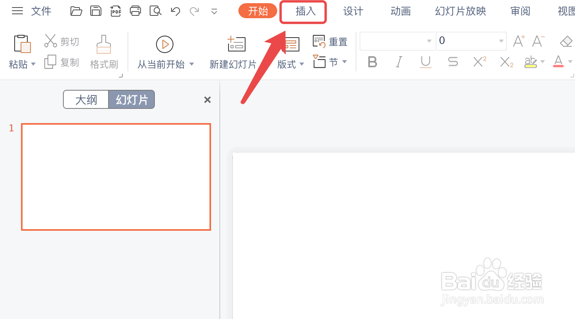Expand quick access toolbar dropdown arrow
The height and width of the screenshot is (319, 575).
point(214,11)
